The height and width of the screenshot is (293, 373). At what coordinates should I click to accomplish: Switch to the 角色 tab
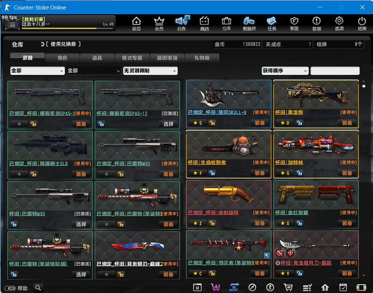62,58
